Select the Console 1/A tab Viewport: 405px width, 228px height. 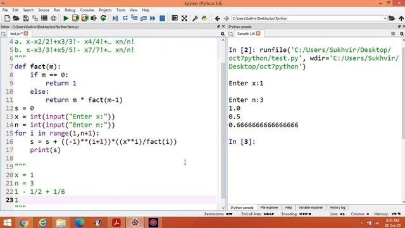point(246,34)
